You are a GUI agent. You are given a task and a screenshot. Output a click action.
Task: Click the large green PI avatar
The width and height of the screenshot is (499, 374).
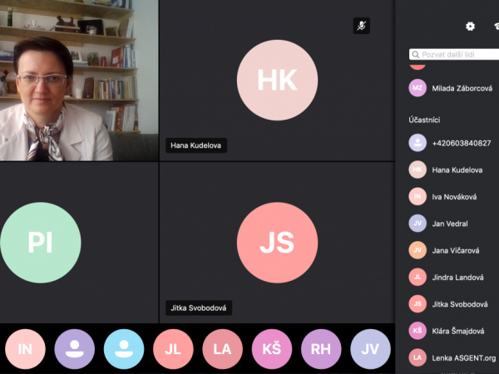pos(41,243)
